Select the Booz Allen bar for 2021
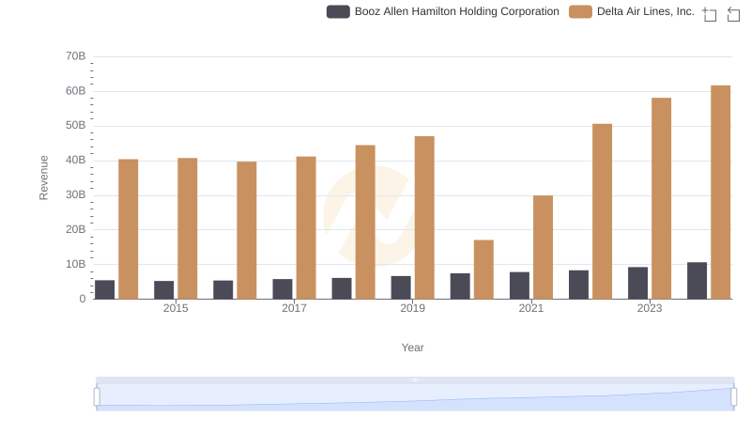751x433 pixels. click(x=519, y=286)
